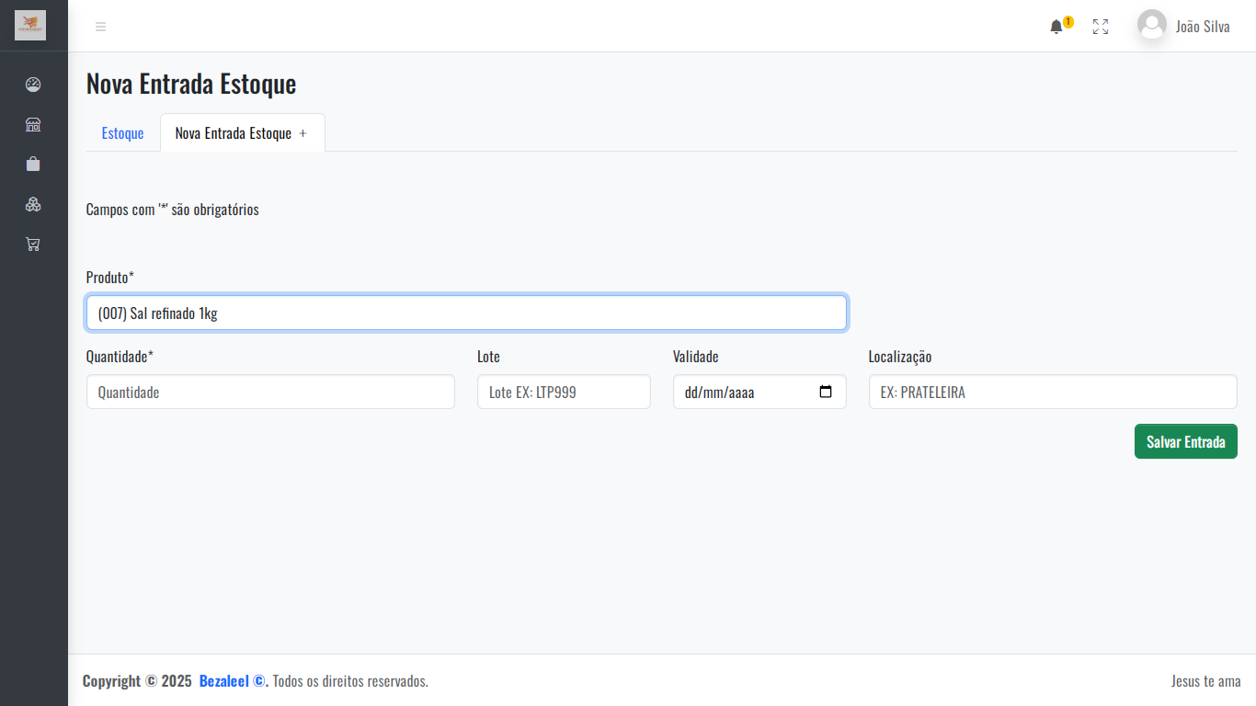Follow the Bezaleel footer link
The width and height of the screenshot is (1256, 706).
232,681
